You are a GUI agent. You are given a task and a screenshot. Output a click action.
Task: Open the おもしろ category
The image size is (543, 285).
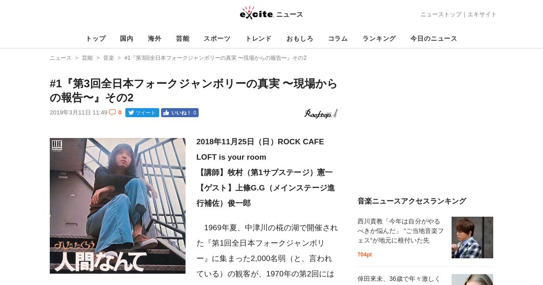point(300,38)
